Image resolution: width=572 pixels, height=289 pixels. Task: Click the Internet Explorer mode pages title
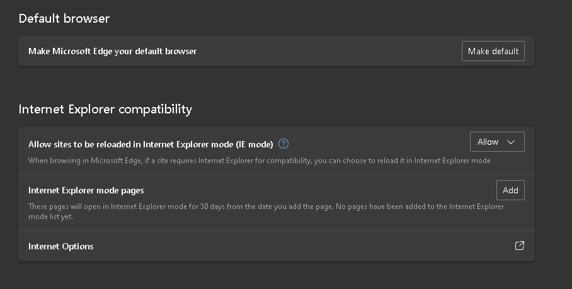(86, 190)
